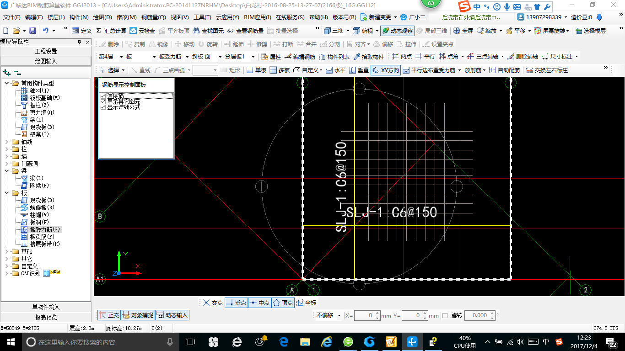The image size is (625, 351).
Task: Uncheck 显示其它图元 checkbox
Action: [x=103, y=101]
